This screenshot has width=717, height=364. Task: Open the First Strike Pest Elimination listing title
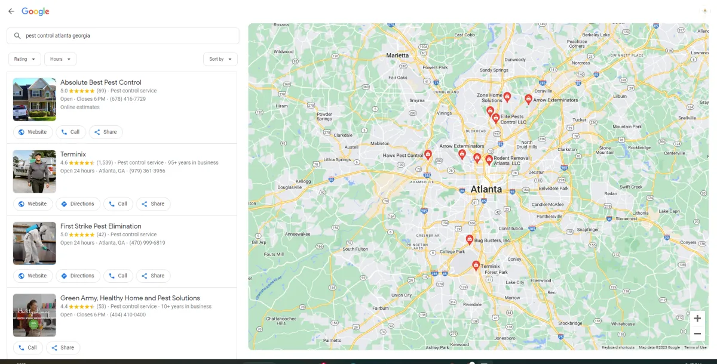101,226
